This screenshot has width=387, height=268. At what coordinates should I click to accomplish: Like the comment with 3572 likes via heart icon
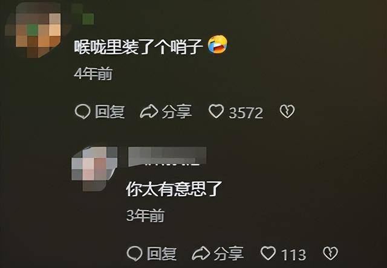tap(216, 111)
